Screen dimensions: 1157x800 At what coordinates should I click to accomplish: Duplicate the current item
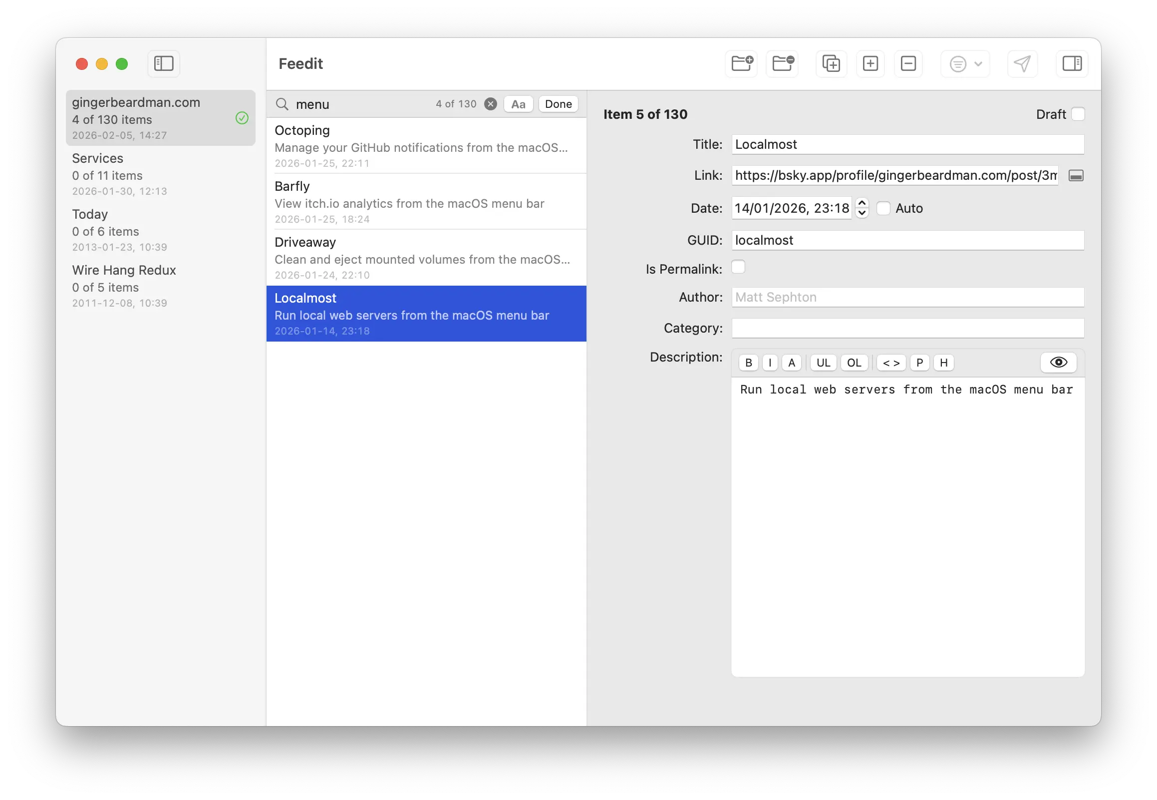(x=831, y=63)
